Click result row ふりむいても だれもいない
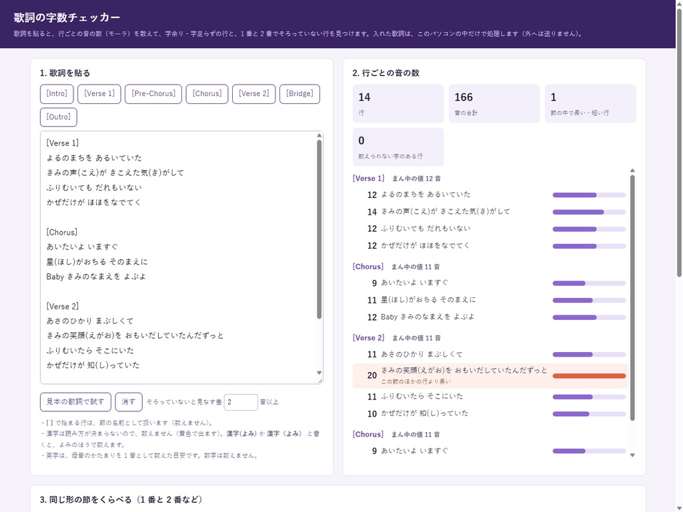The height and width of the screenshot is (512, 683). pos(490,229)
